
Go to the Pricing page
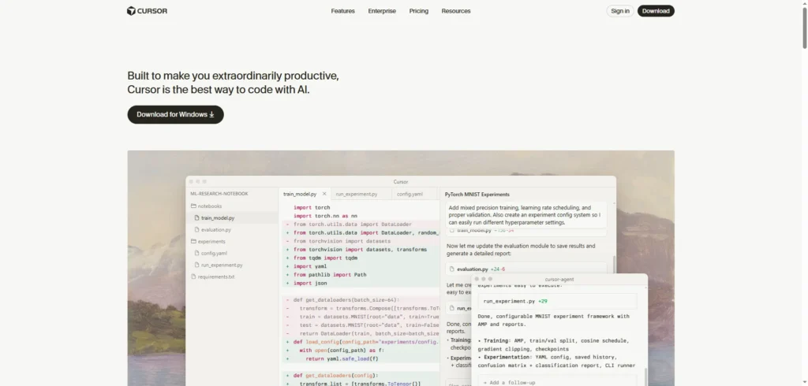click(419, 11)
